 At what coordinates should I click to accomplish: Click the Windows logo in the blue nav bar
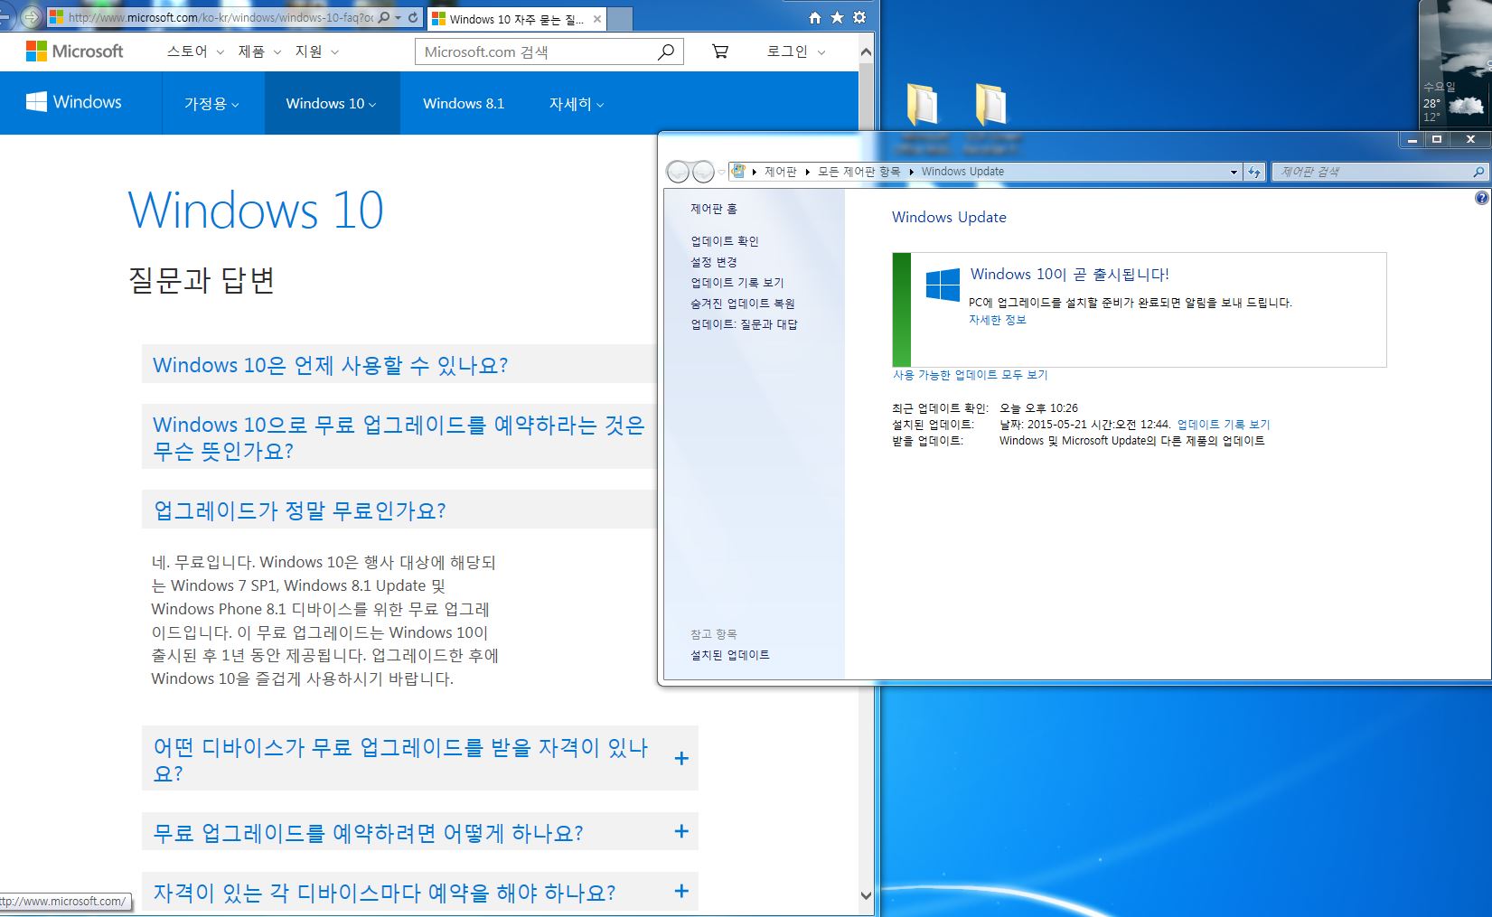point(74,102)
